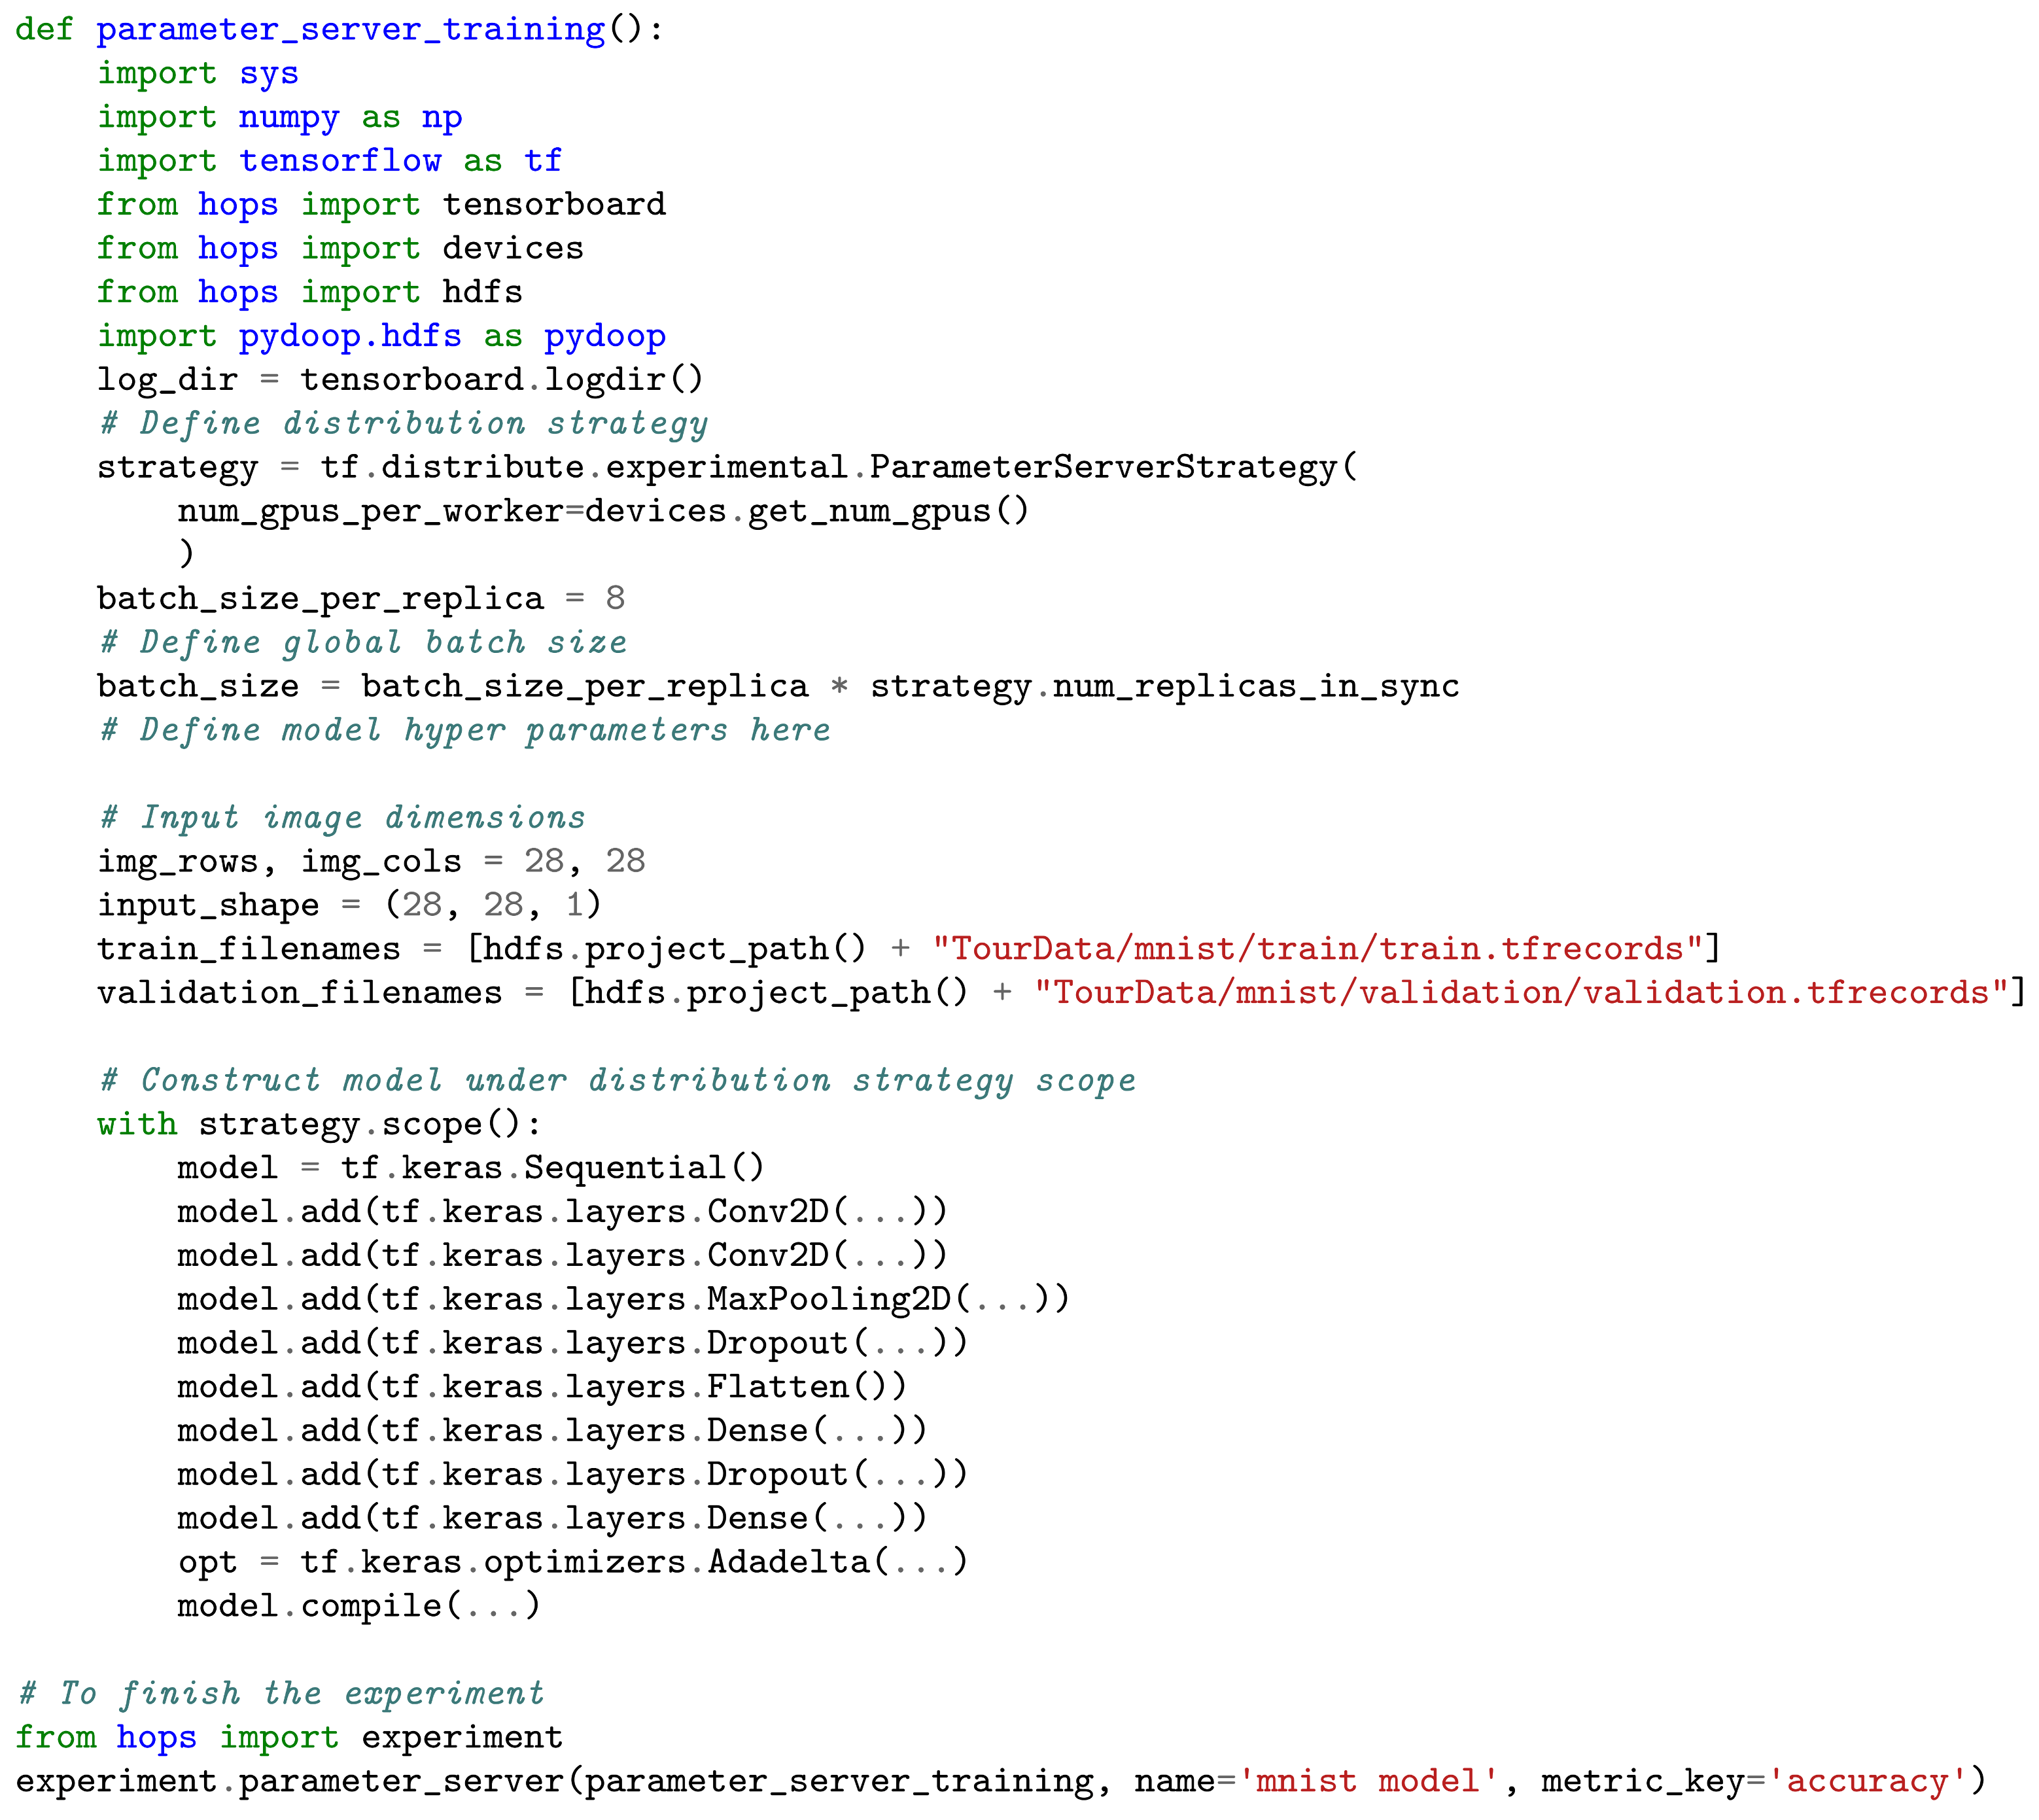The image size is (2039, 1820).
Task: Click 'devices' in the hops import
Action: 512,249
